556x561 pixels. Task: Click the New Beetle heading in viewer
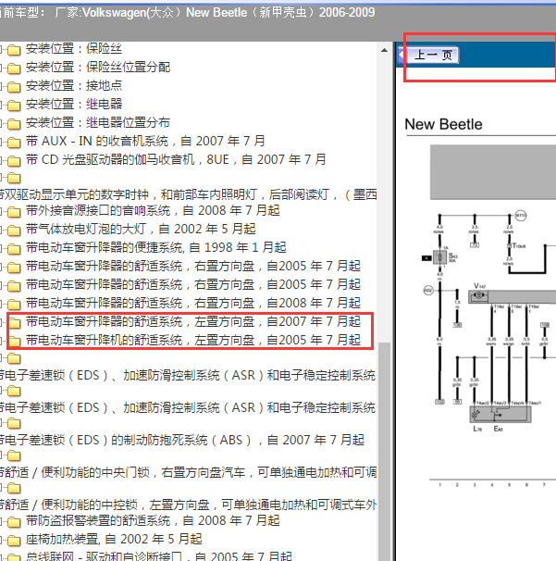click(x=443, y=124)
